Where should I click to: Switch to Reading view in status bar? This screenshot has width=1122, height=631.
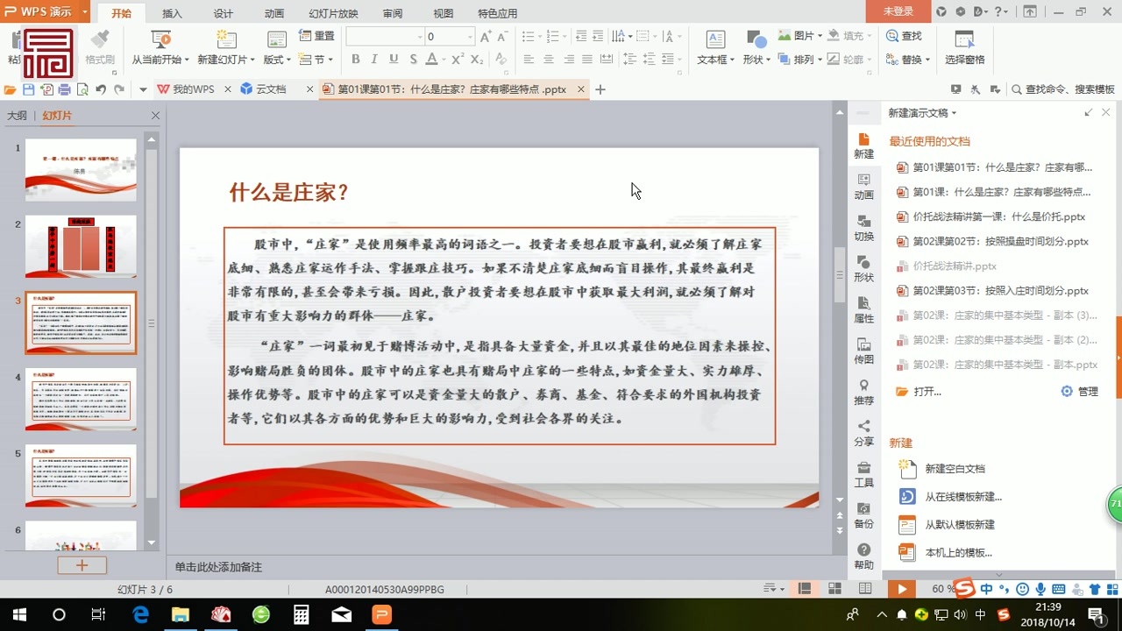coord(865,588)
